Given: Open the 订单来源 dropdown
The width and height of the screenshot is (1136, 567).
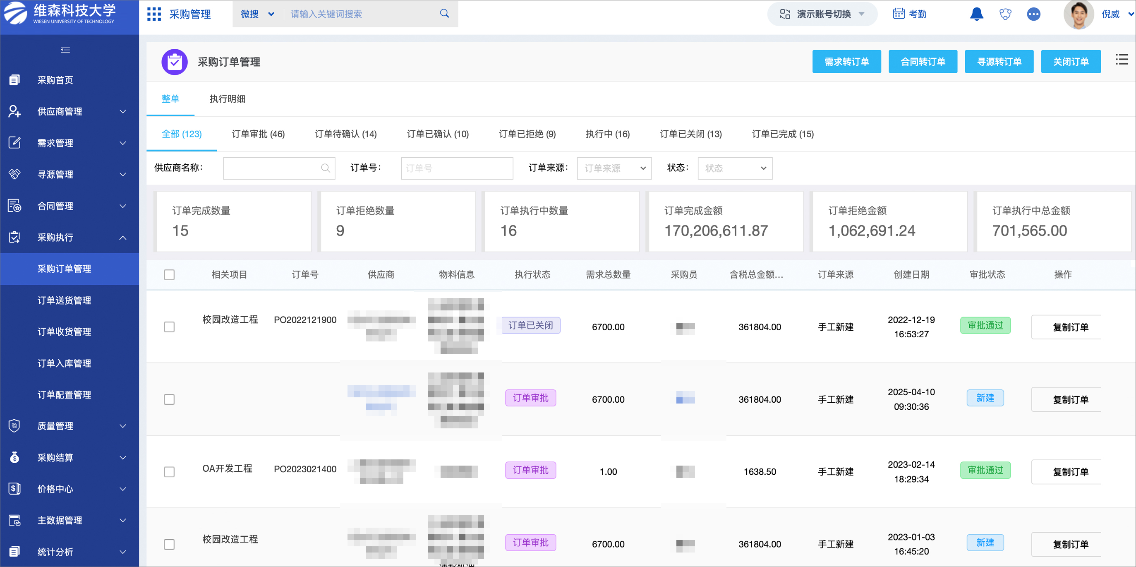Looking at the screenshot, I should point(614,168).
